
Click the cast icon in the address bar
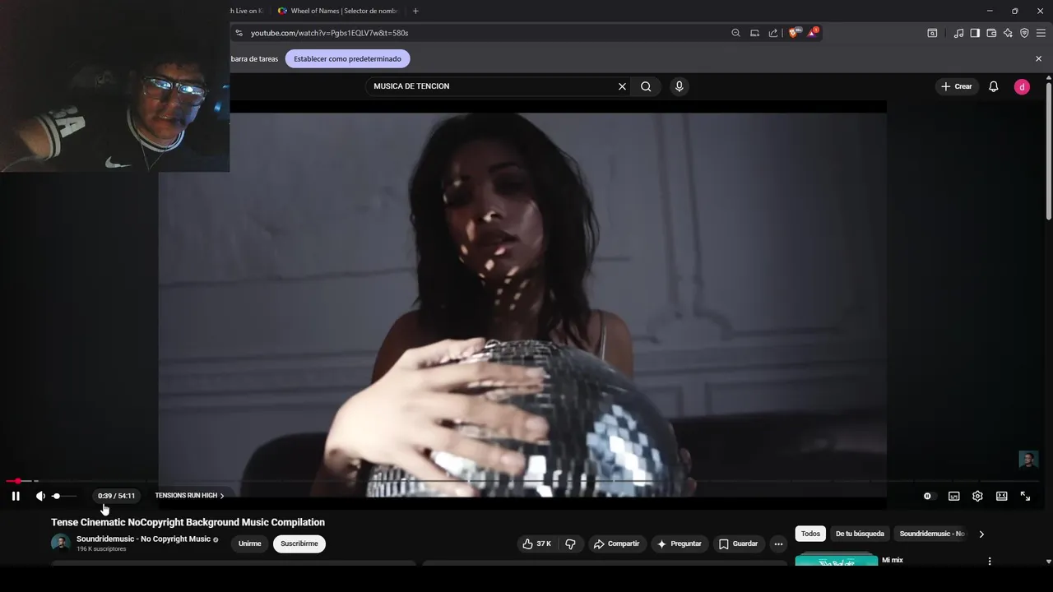click(754, 33)
